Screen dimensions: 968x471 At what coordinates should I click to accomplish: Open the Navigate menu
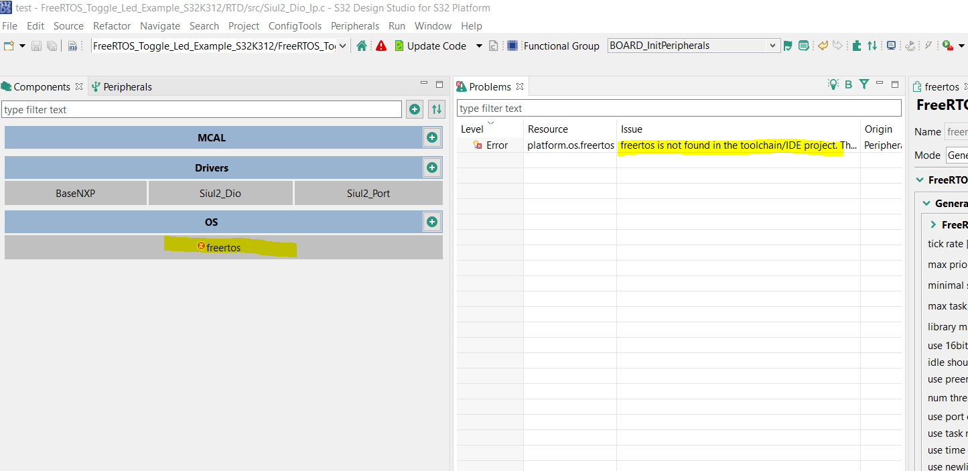click(160, 25)
